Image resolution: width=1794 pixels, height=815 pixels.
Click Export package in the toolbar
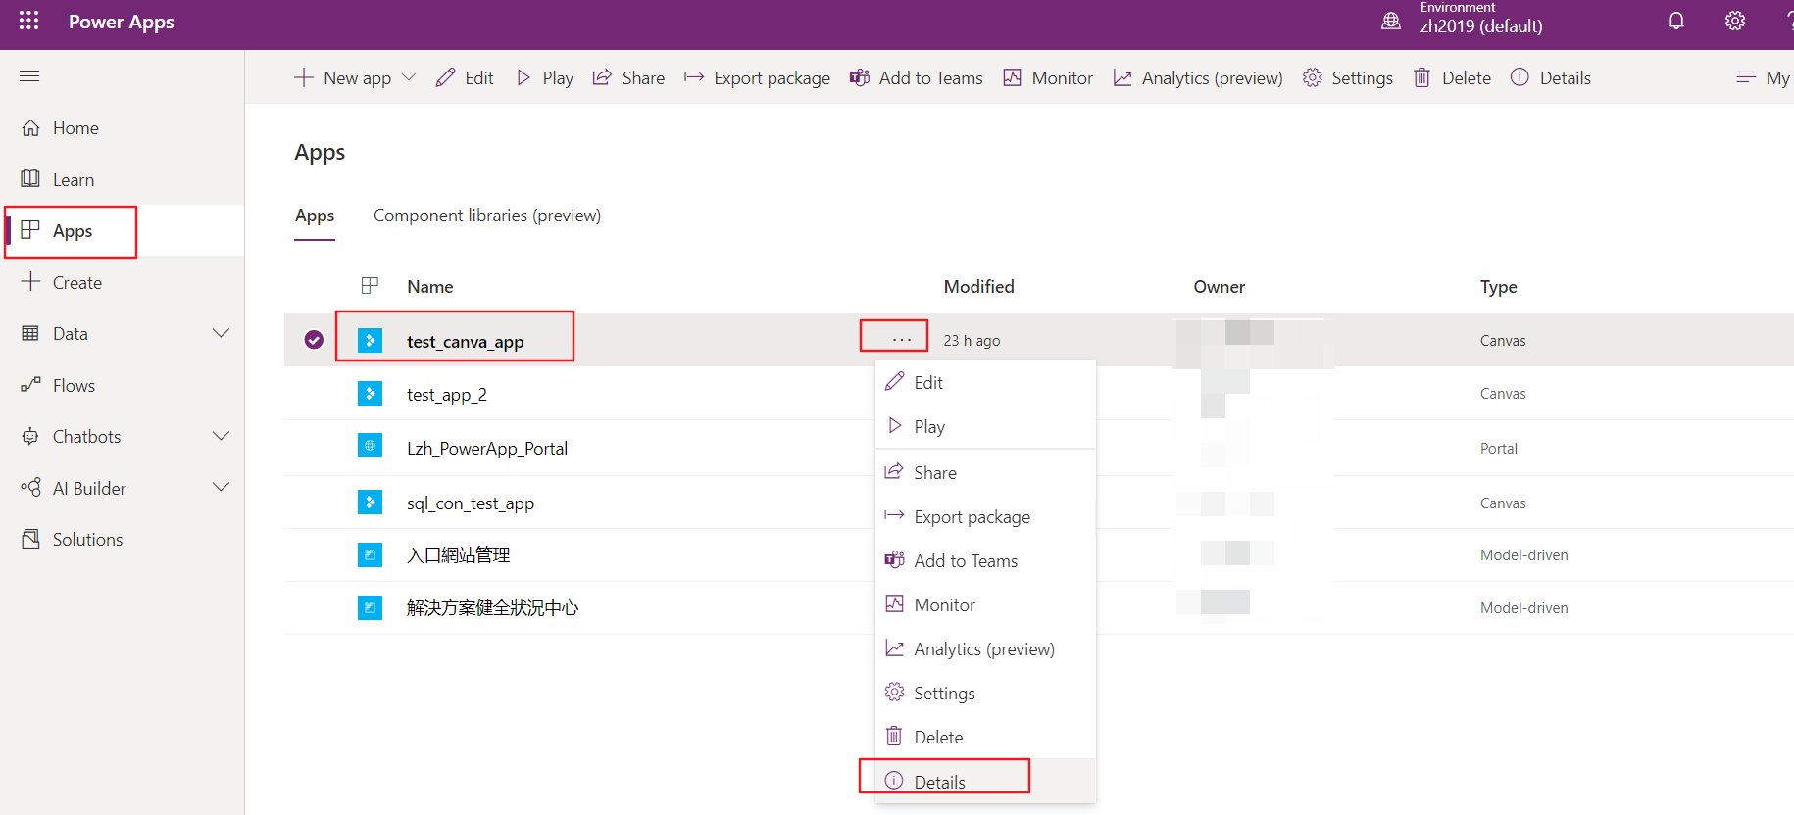pyautogui.click(x=757, y=78)
